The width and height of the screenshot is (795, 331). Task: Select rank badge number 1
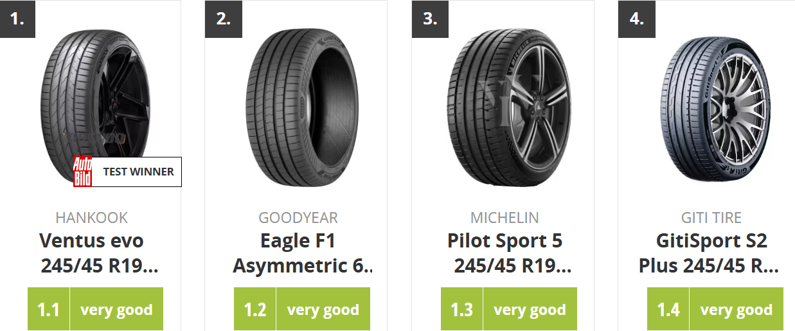point(17,19)
